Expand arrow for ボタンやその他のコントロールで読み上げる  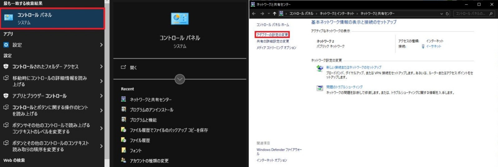[101, 128]
